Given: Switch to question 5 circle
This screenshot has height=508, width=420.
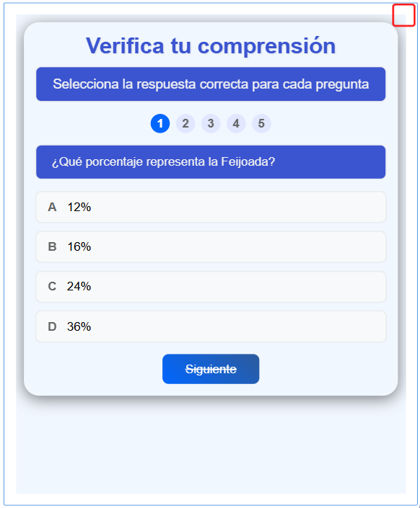Looking at the screenshot, I should click(261, 123).
